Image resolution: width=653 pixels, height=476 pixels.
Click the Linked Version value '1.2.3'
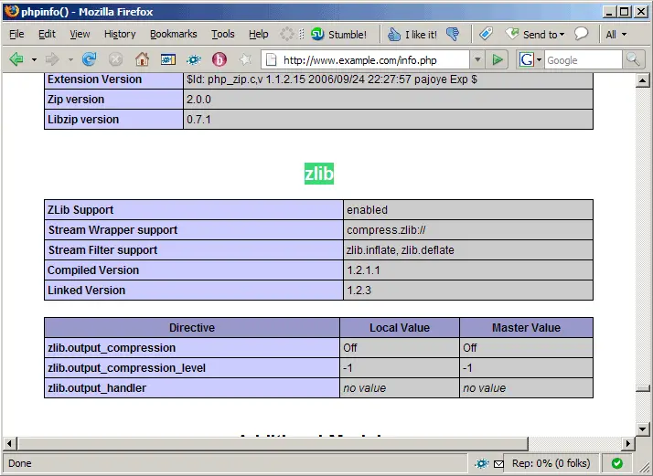(359, 290)
